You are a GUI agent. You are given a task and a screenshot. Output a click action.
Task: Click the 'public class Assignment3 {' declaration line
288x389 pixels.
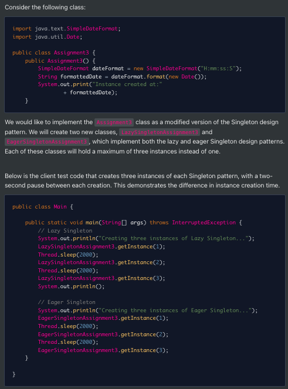[x=54, y=53]
